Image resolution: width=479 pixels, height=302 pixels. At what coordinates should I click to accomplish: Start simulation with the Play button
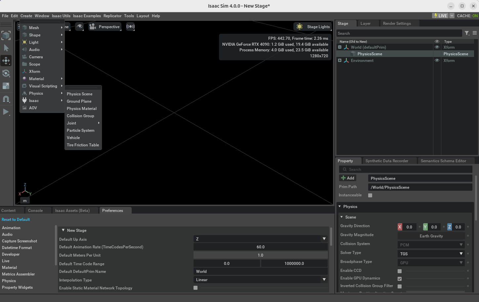(6, 112)
